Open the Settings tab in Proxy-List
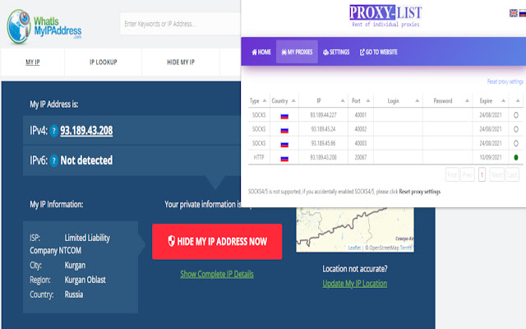This screenshot has width=526, height=329. click(336, 52)
